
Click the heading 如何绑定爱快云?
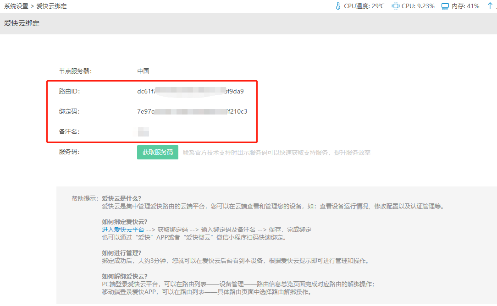[x=125, y=222]
